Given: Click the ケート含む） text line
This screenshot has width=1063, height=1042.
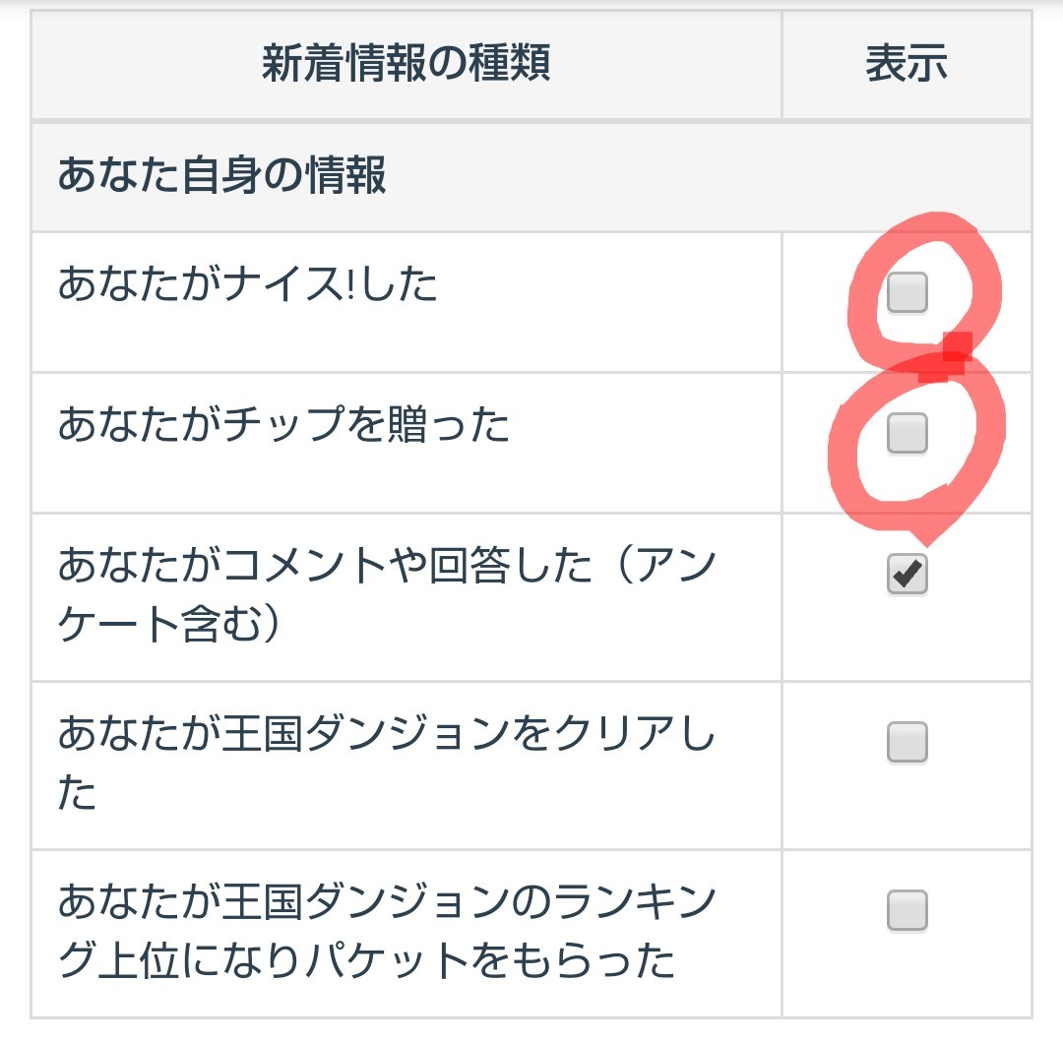Looking at the screenshot, I should [169, 626].
